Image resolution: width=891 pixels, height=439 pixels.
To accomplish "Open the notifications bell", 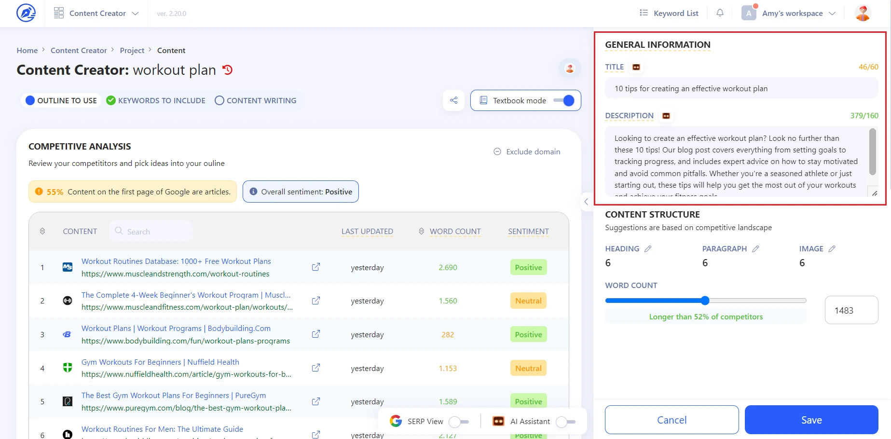I will coord(720,13).
